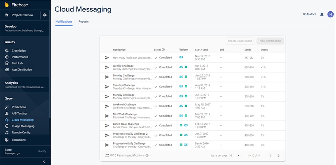Click Completed status in Jan 22, 2018 row
336x165 pixels.
point(163,77)
